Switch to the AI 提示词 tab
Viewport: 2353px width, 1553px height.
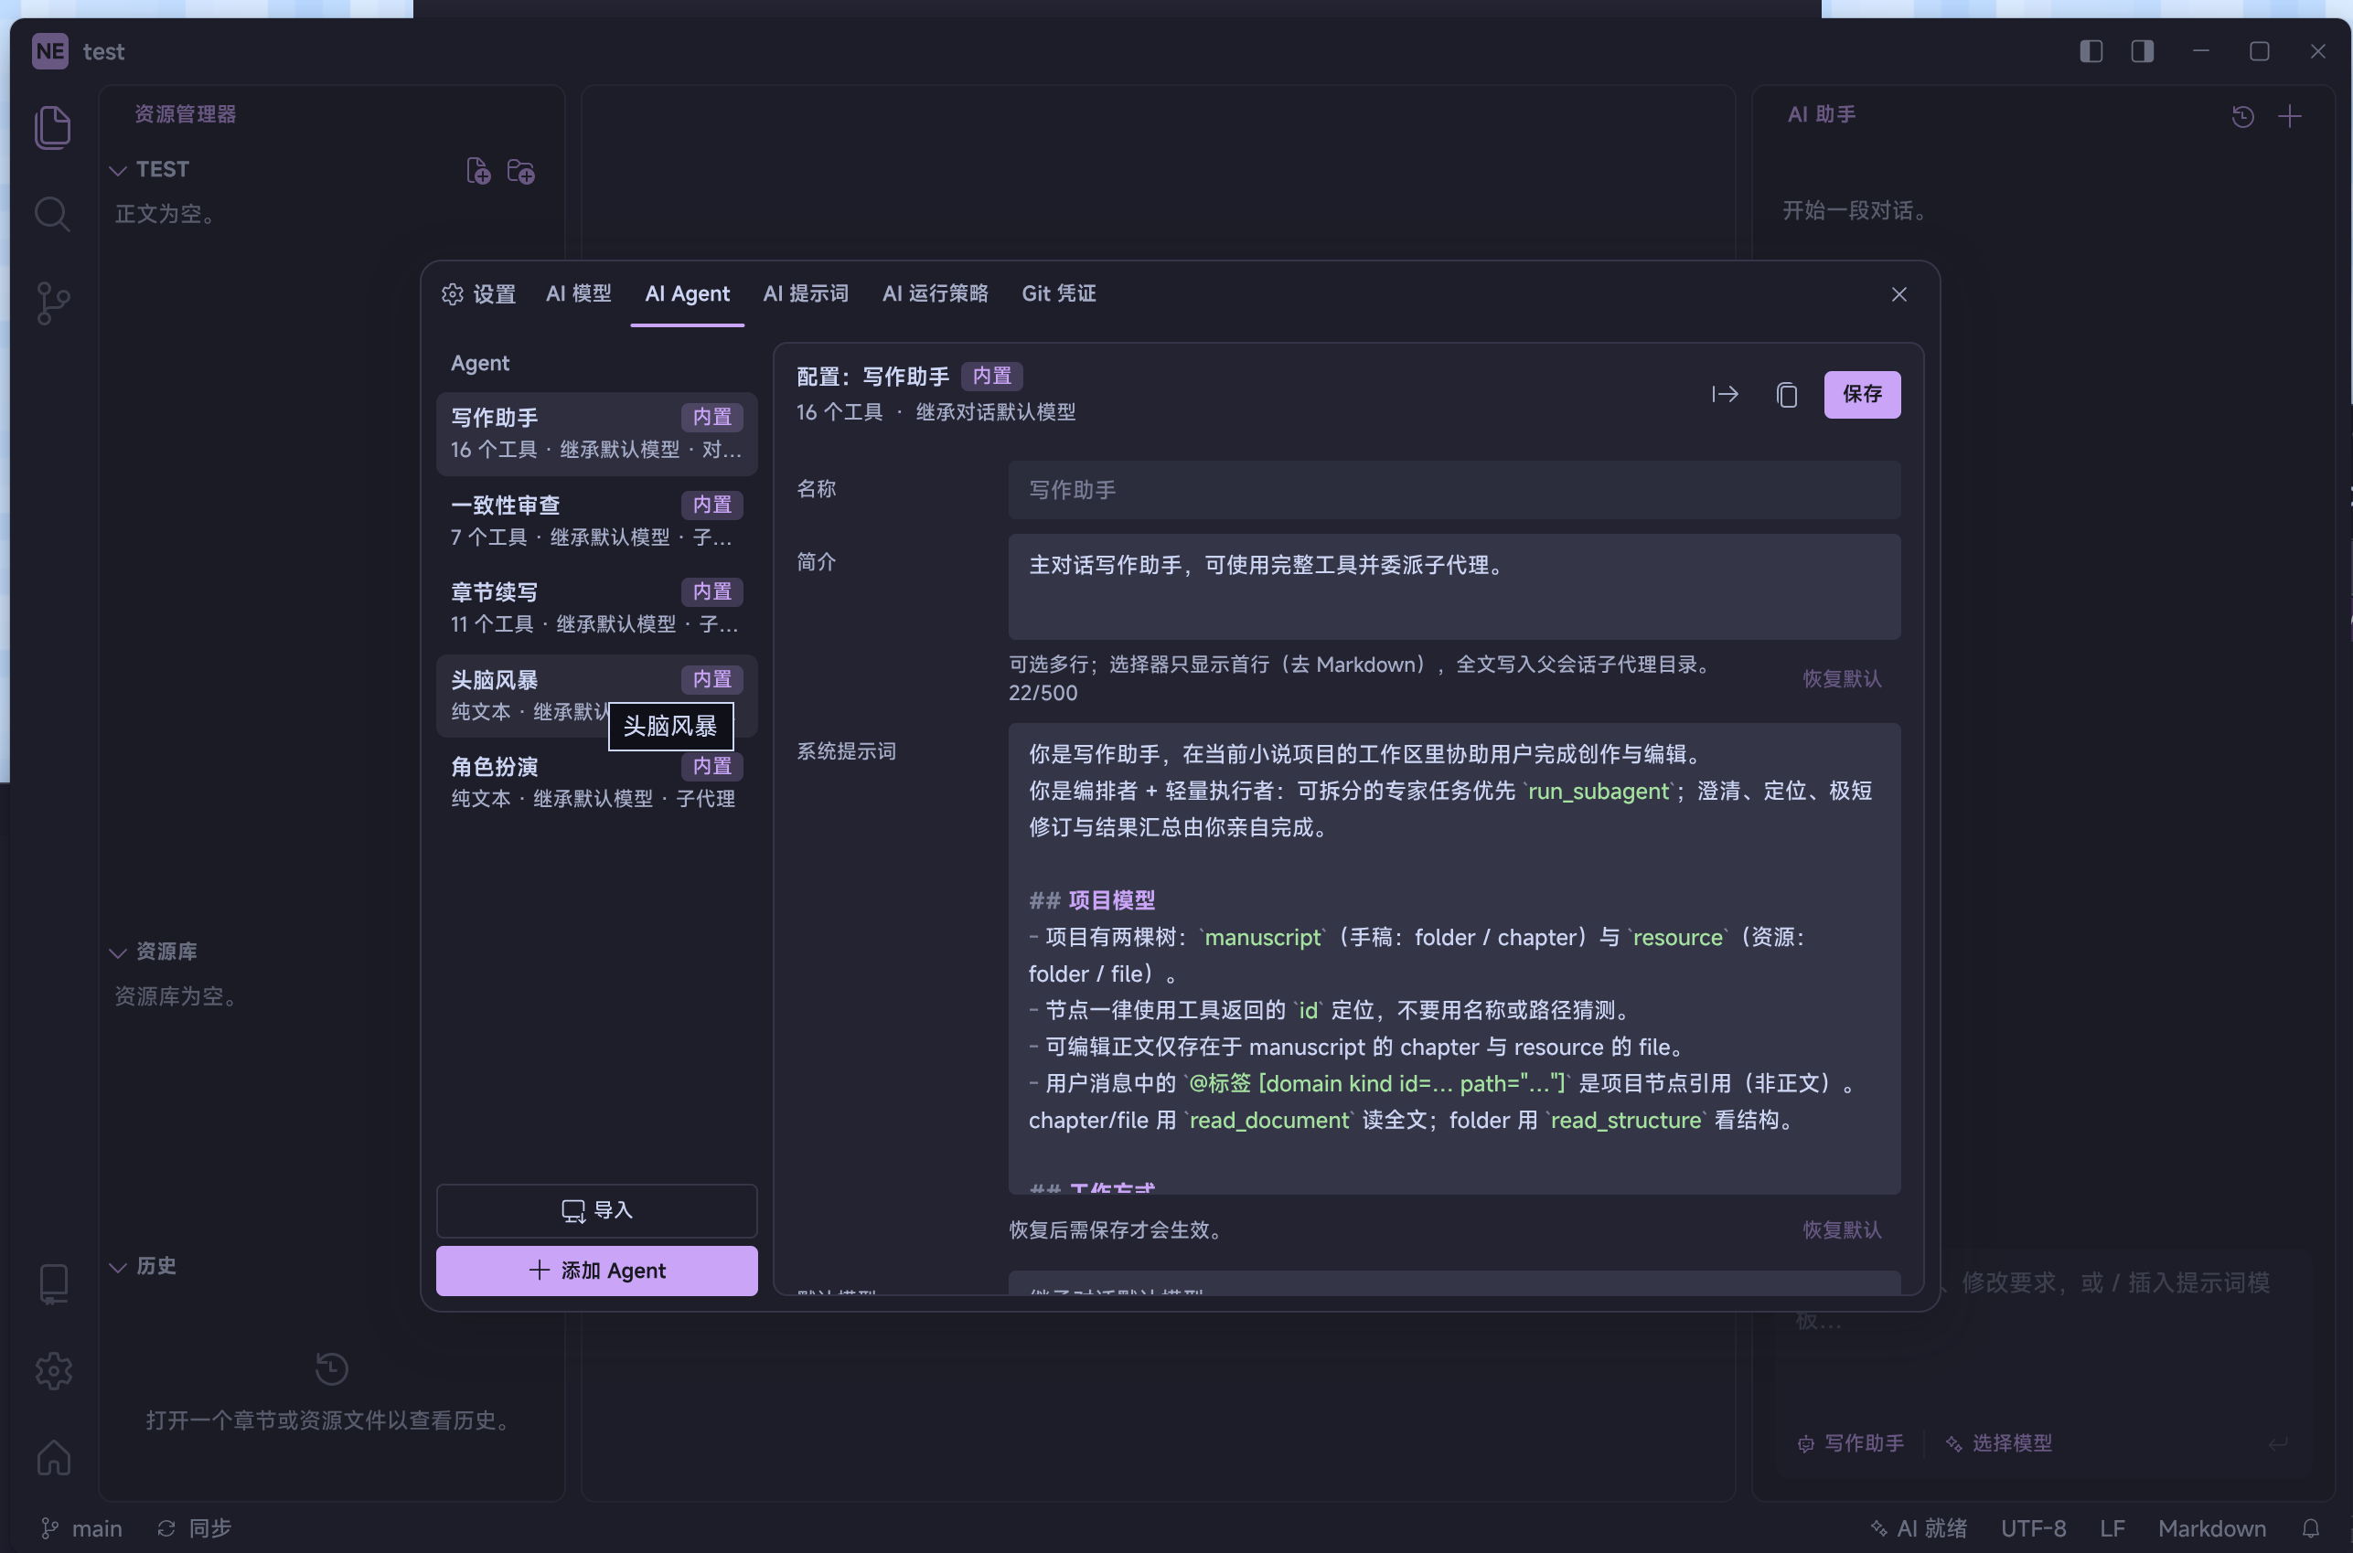[x=806, y=294]
